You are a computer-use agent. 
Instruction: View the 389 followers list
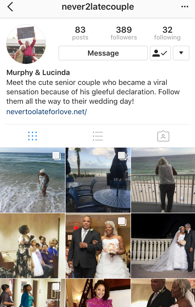(124, 33)
